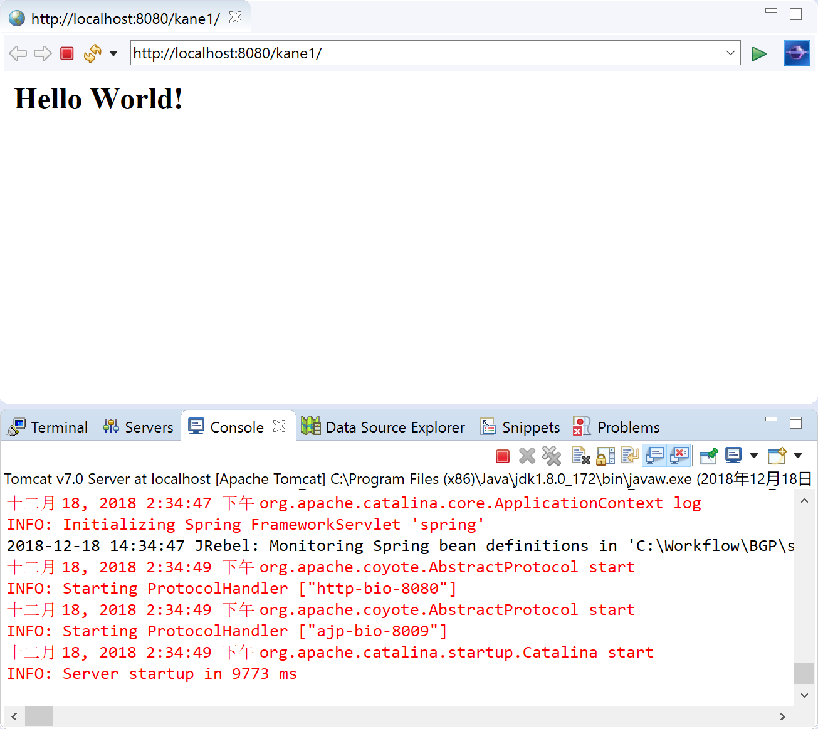Click the console vertical scrollbar up arrow
The height and width of the screenshot is (729, 818).
(804, 500)
